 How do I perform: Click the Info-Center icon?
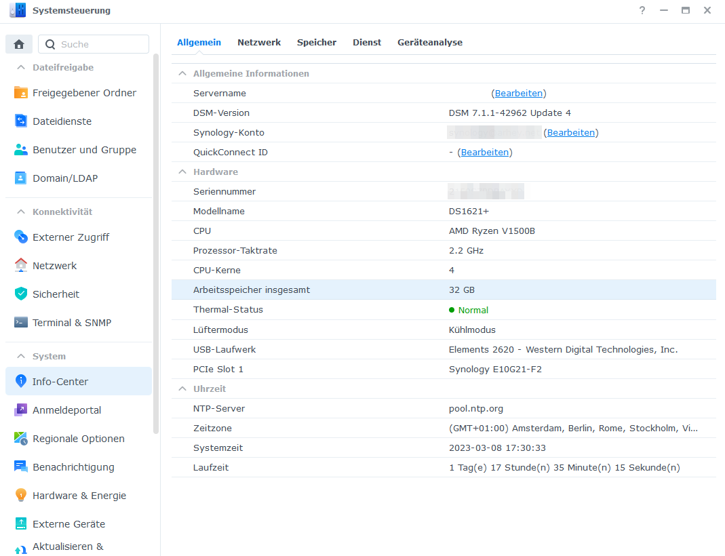tap(21, 381)
